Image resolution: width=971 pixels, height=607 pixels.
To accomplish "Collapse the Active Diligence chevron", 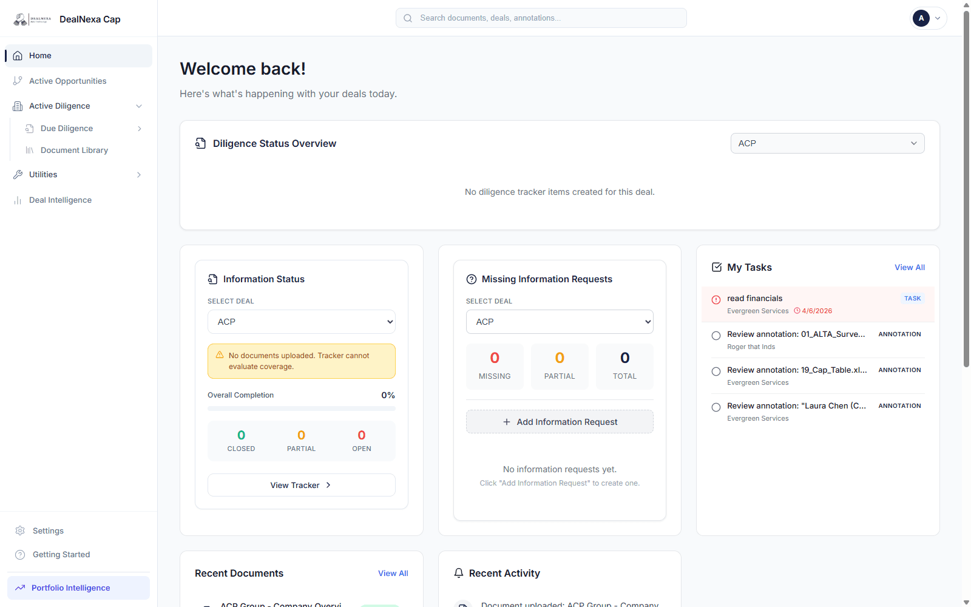I will click(x=139, y=106).
